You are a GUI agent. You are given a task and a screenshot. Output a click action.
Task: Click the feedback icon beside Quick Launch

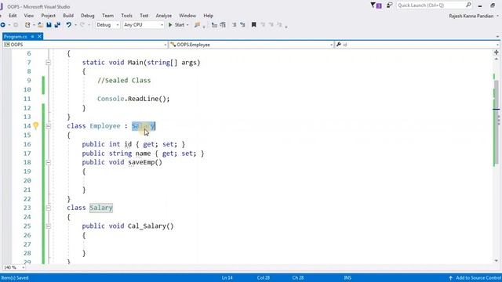389,5
